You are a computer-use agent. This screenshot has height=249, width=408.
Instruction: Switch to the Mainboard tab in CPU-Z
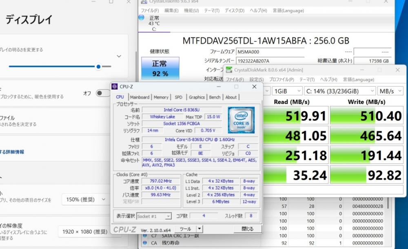coord(140,97)
